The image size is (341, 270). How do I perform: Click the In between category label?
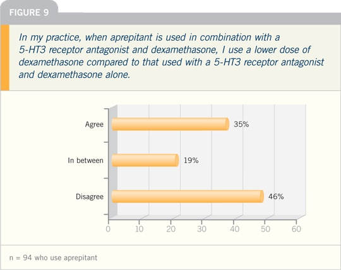(x=85, y=160)
